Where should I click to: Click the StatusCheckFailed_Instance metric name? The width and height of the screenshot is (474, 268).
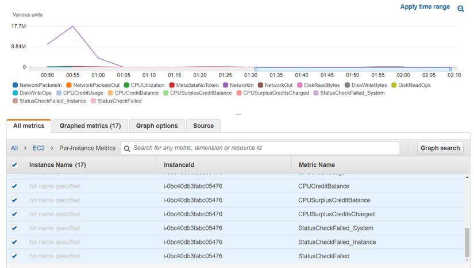click(337, 242)
